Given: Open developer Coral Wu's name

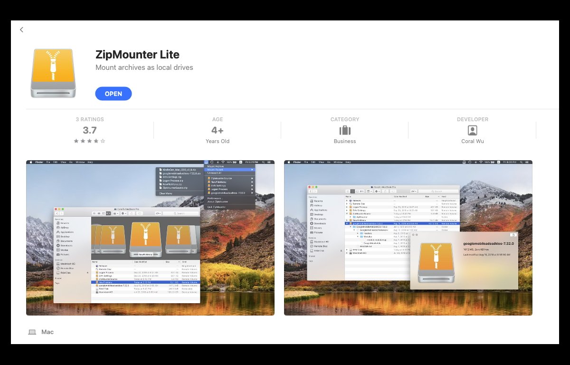Looking at the screenshot, I should pyautogui.click(x=473, y=141).
